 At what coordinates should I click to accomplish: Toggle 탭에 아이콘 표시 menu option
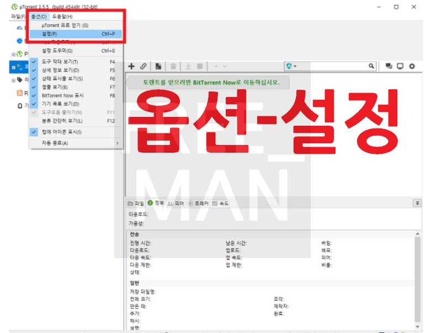point(76,132)
